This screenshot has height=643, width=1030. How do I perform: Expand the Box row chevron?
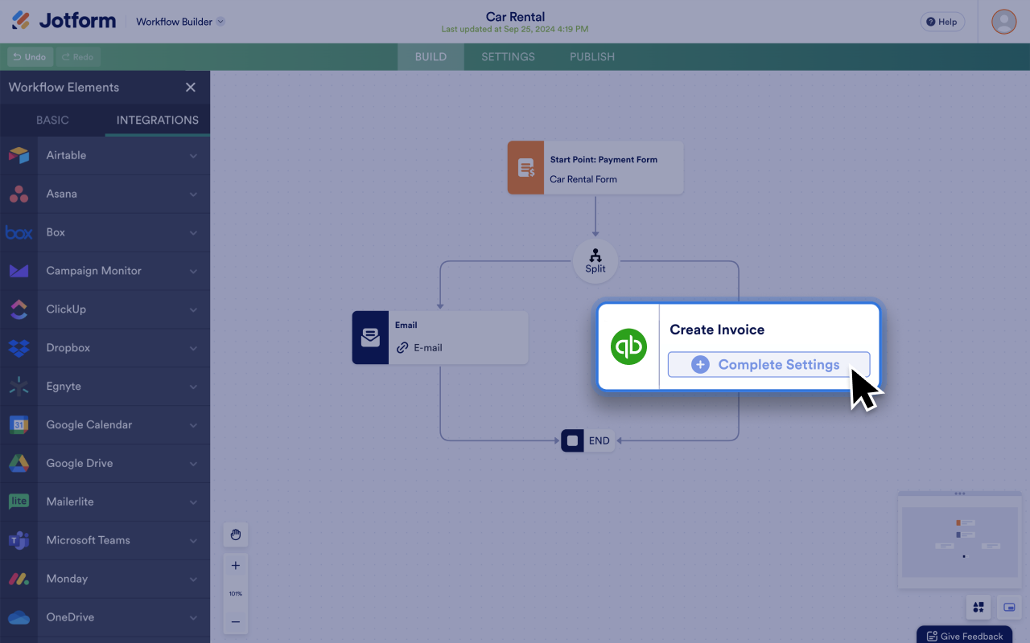click(193, 233)
